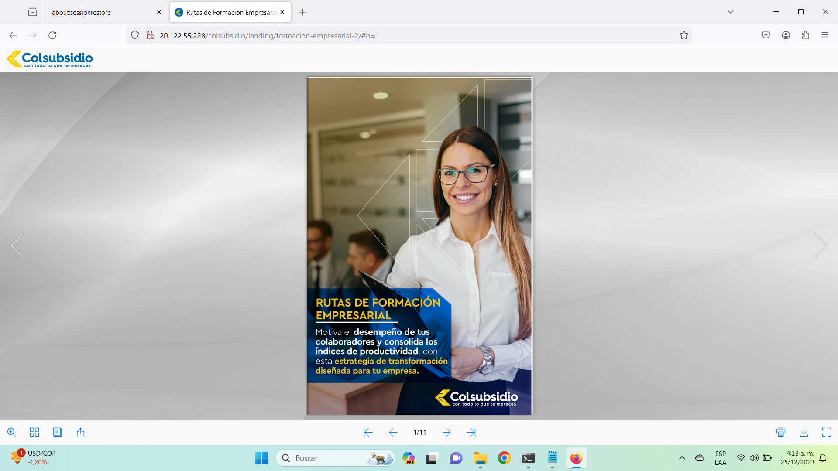Go to previous page toolbar arrow
This screenshot has width=838, height=471.
pos(393,432)
